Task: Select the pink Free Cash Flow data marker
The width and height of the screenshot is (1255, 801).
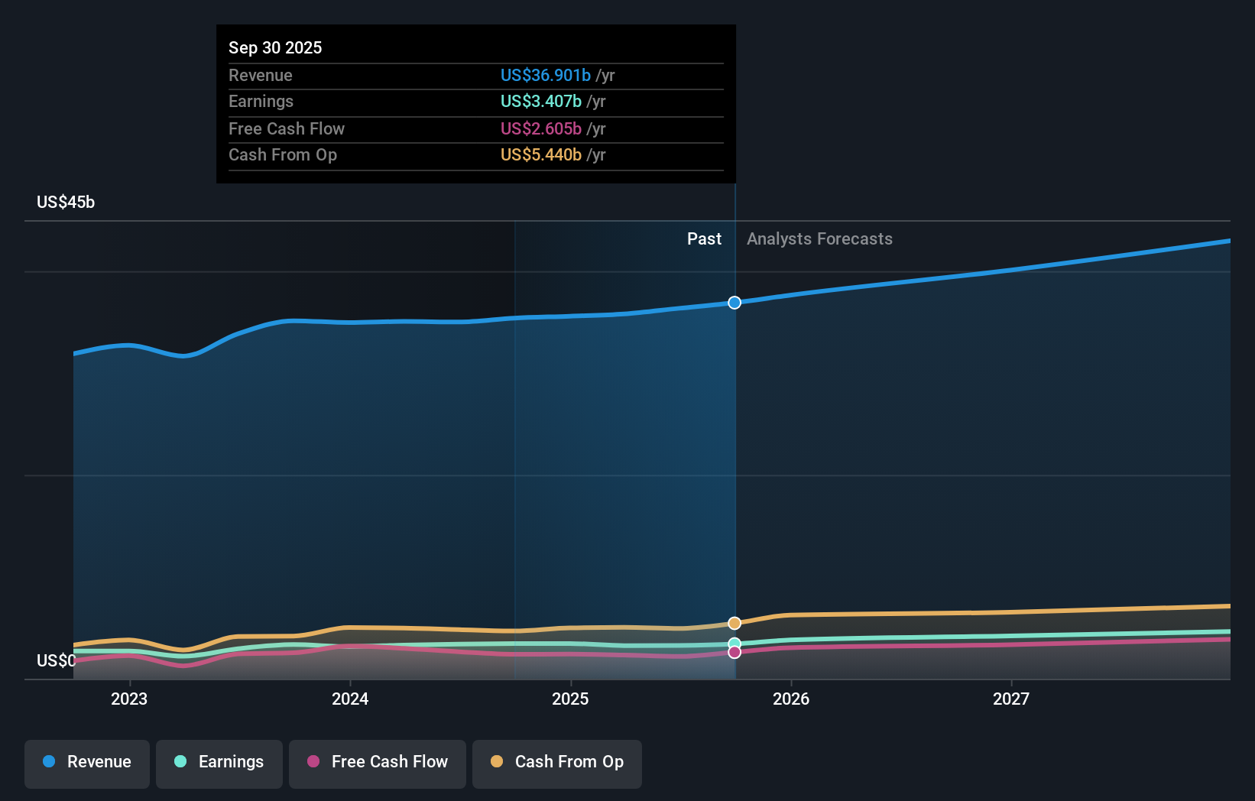Action: click(x=734, y=651)
